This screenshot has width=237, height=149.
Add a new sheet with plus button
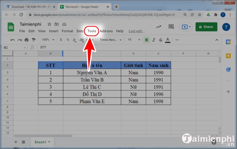[x=16, y=142]
